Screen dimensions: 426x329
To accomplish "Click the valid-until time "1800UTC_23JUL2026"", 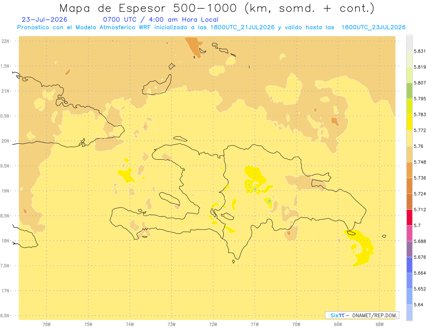I will tap(373, 27).
